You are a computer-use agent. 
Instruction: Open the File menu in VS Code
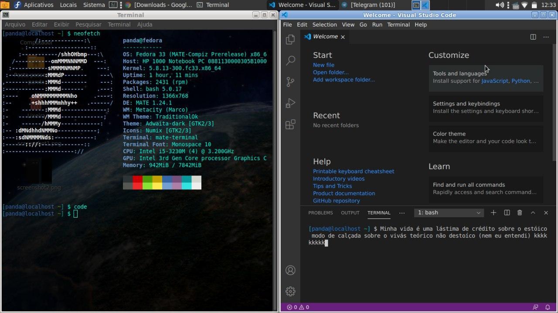(x=287, y=24)
